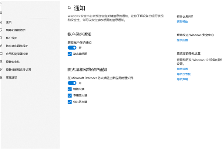This screenshot has height=149, width=222.
Task: Disable the Microsoft Defender firewall notification toggle
Action: point(72,83)
